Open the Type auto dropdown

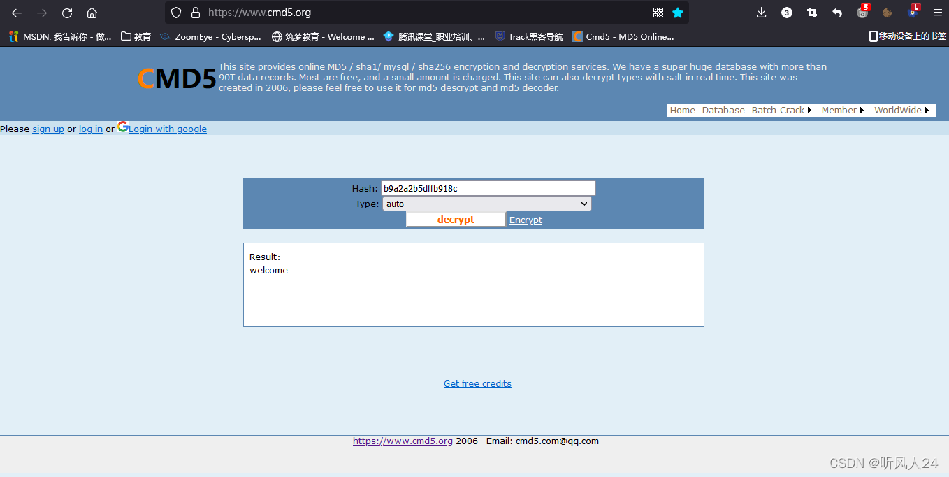(487, 204)
